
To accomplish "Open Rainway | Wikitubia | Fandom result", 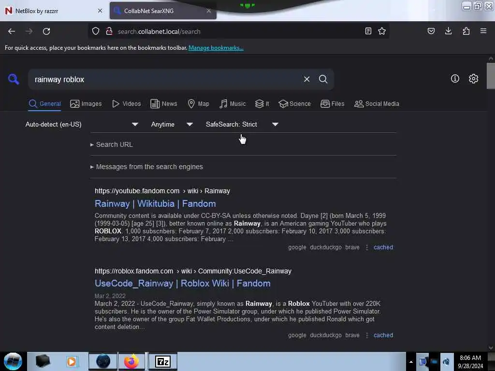I will pyautogui.click(x=155, y=204).
